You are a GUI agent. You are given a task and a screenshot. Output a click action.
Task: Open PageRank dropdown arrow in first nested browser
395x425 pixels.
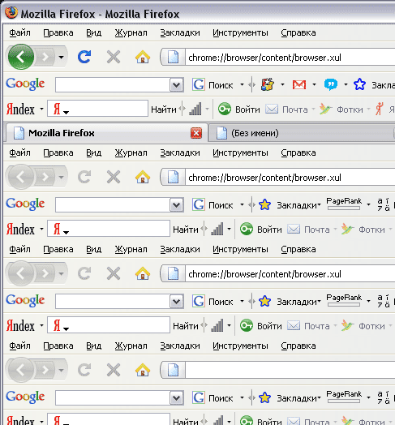coord(368,204)
